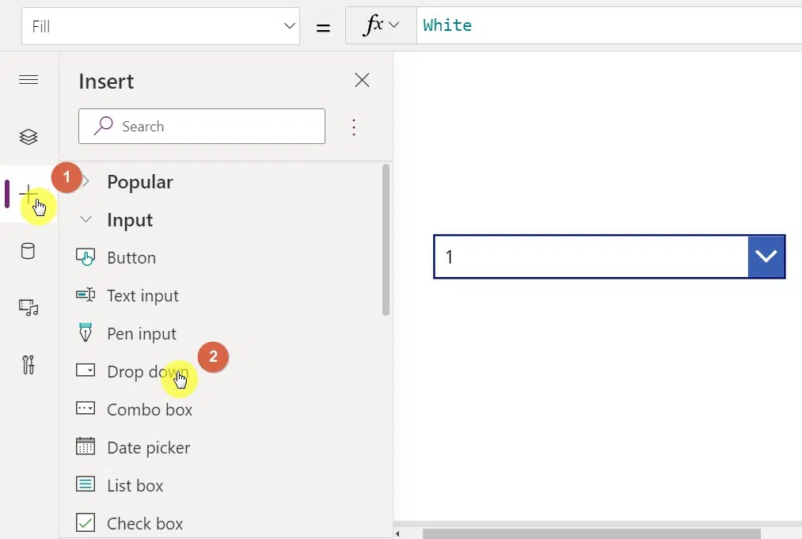Insert a Button control

point(130,257)
